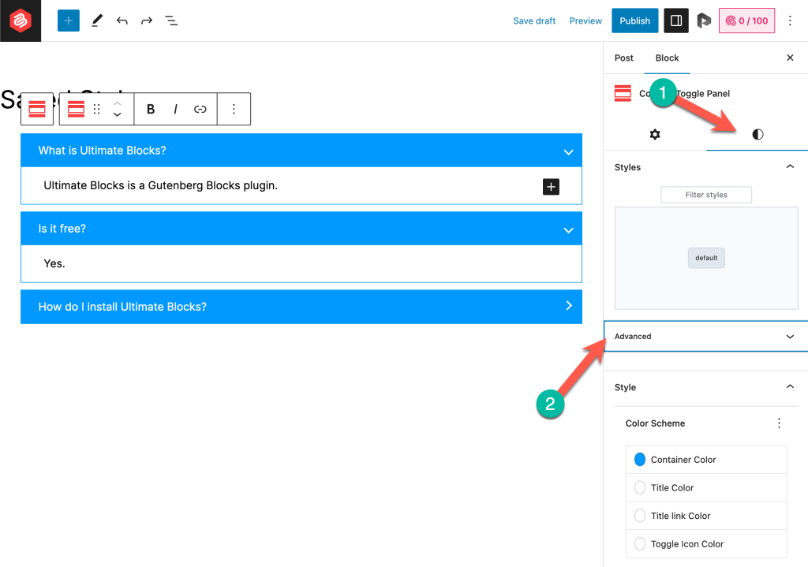Click the Filter styles field

point(706,195)
